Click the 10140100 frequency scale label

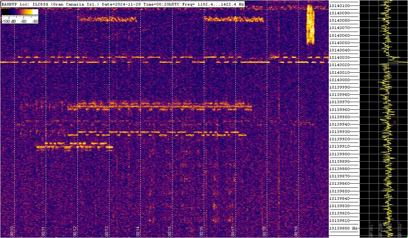pos(339,6)
